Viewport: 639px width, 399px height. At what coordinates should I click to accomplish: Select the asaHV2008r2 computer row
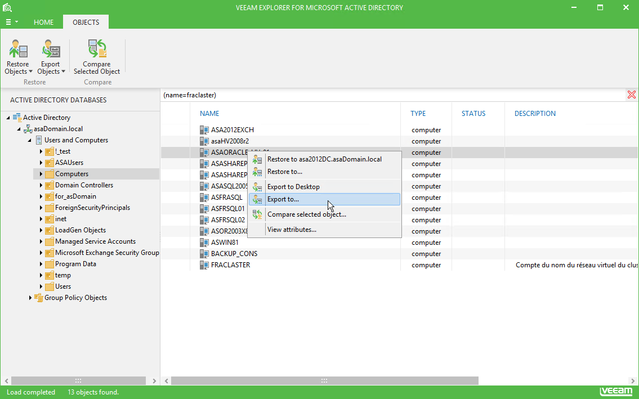(x=399, y=141)
